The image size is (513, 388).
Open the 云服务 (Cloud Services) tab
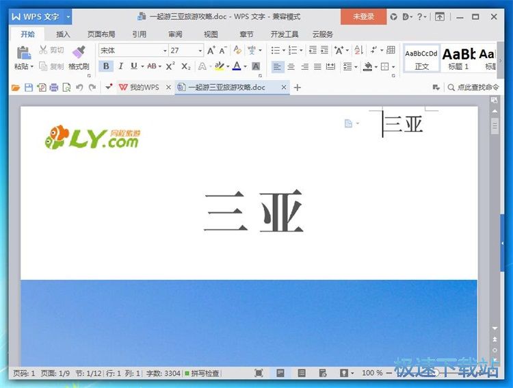[323, 34]
